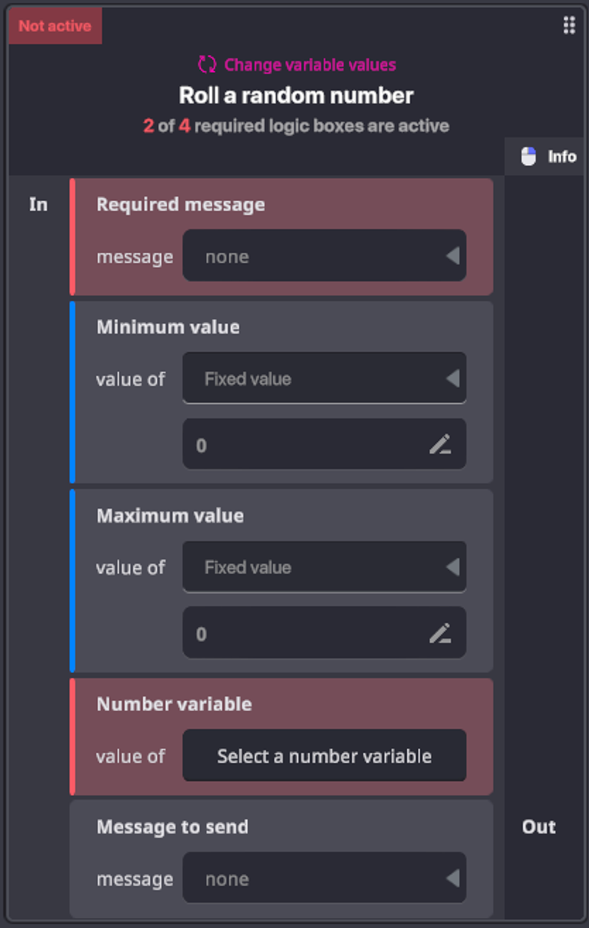Viewport: 589px width, 928px height.
Task: Click the 'Required message' section header
Action: click(180, 204)
